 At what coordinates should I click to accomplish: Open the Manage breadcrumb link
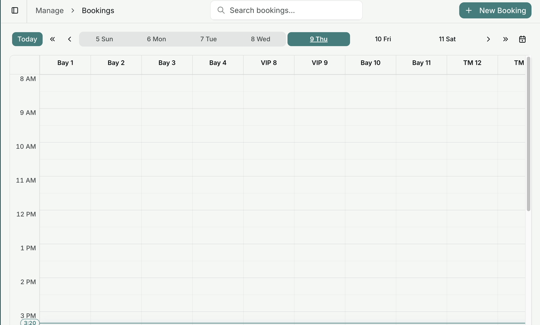[x=49, y=10]
